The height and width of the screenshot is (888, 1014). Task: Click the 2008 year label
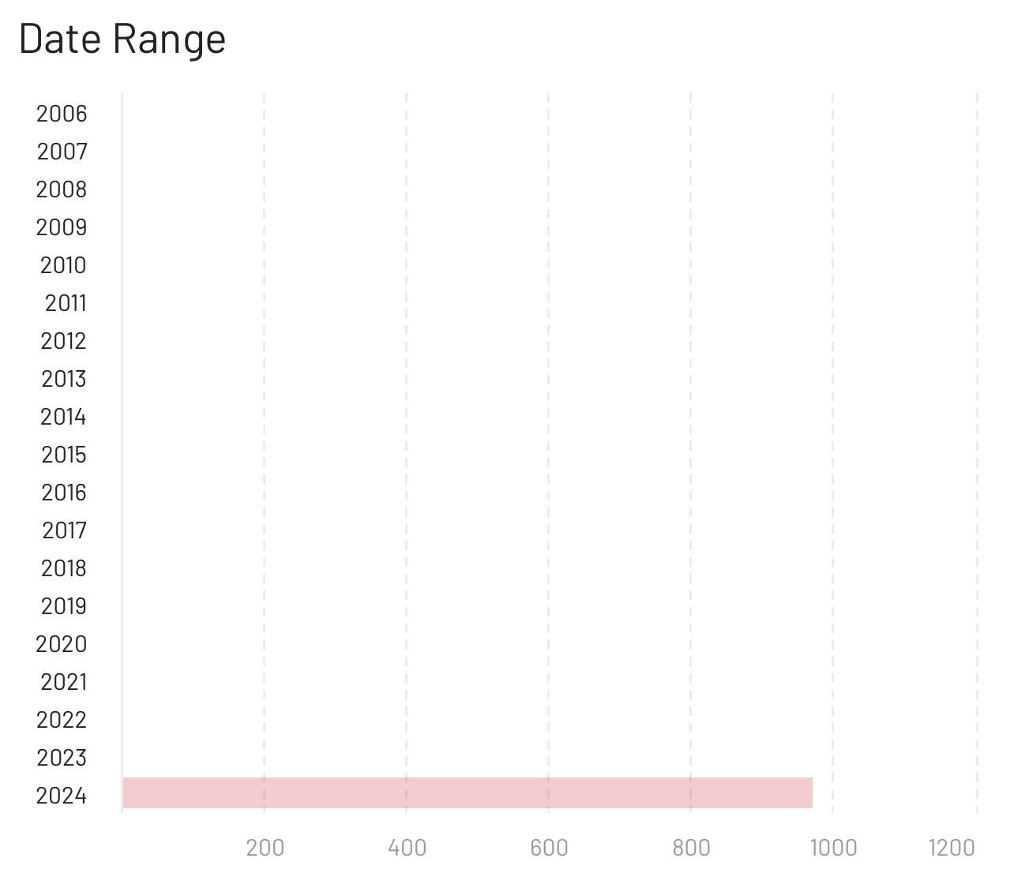(62, 189)
